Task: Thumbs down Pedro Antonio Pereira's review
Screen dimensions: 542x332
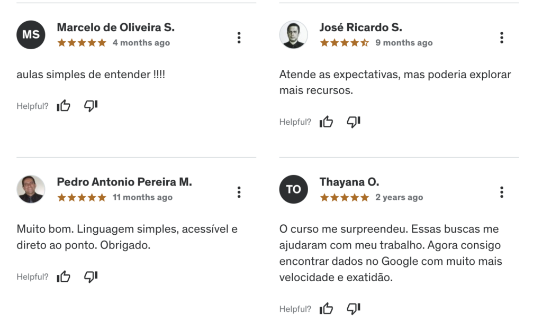Action: tap(91, 276)
